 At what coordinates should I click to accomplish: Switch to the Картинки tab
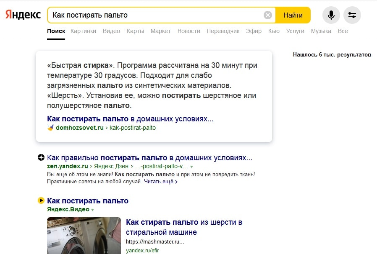pos(83,31)
